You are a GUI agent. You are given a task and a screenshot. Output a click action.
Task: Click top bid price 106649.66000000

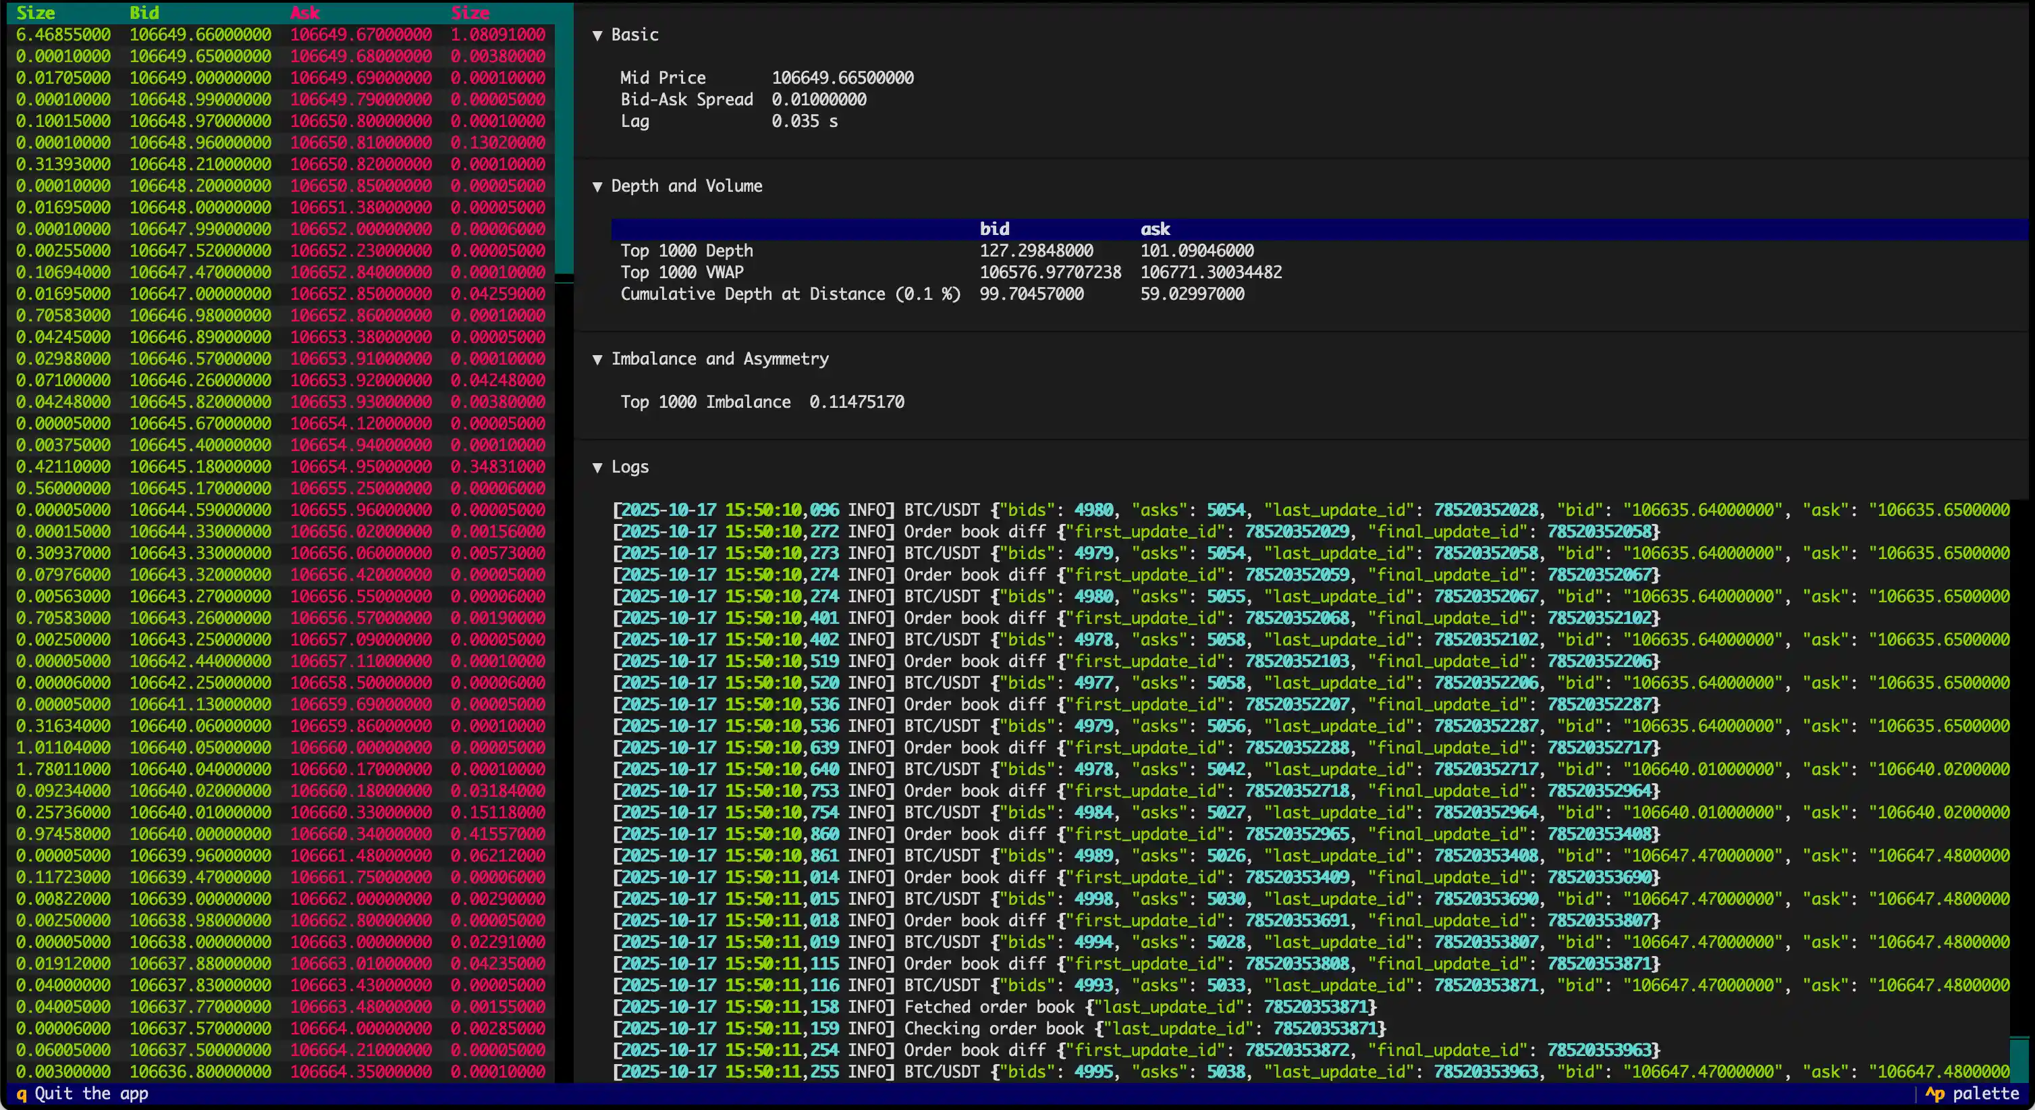(200, 34)
